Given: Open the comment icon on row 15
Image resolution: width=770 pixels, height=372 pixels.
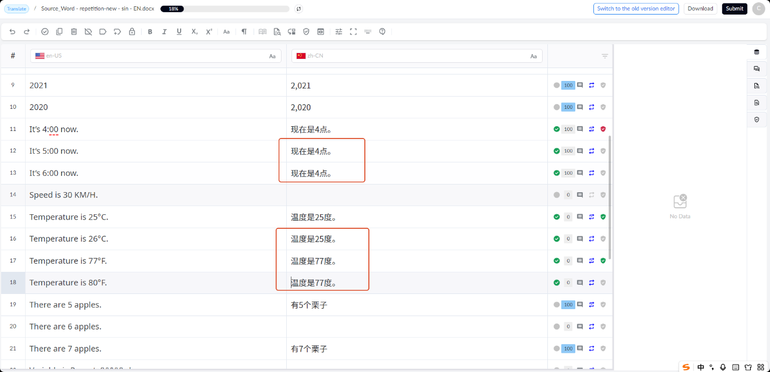Looking at the screenshot, I should click(580, 217).
